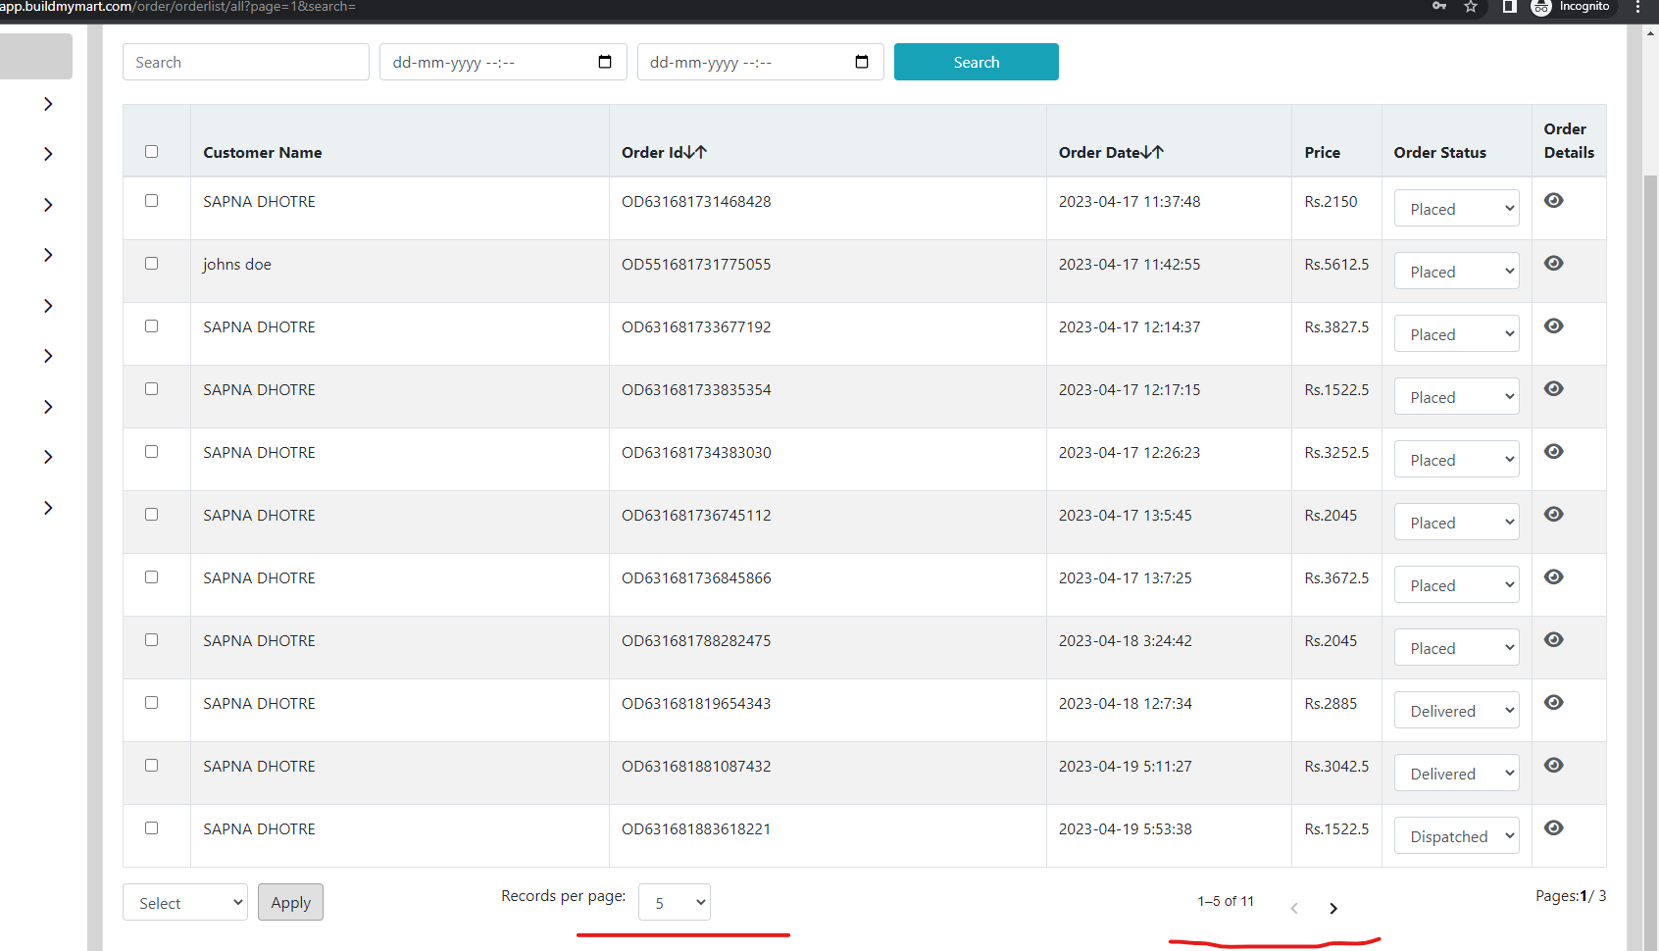View order details for johns doe order

click(1553, 263)
